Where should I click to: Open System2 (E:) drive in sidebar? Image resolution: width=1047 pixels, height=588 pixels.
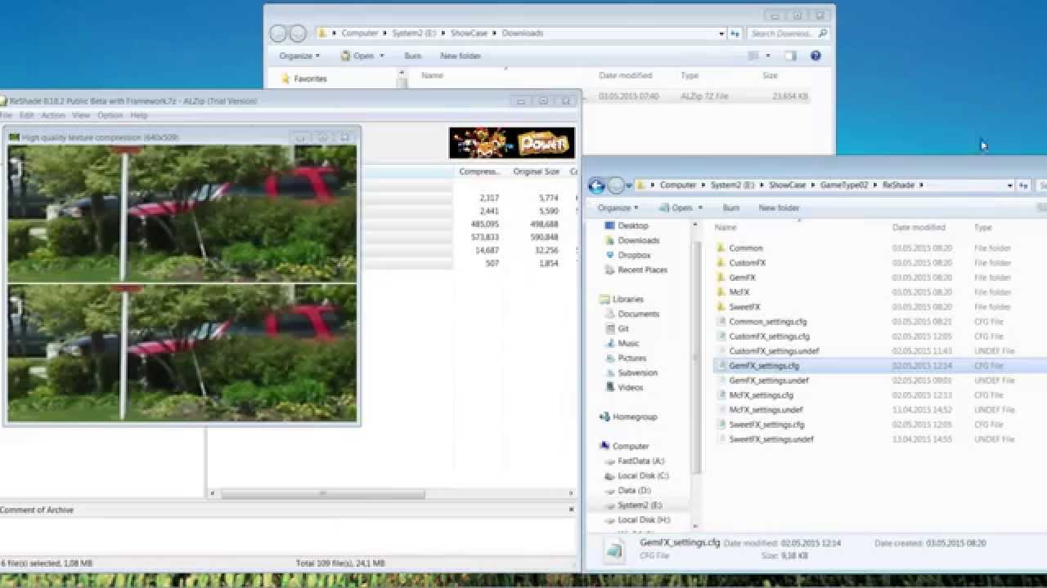640,505
